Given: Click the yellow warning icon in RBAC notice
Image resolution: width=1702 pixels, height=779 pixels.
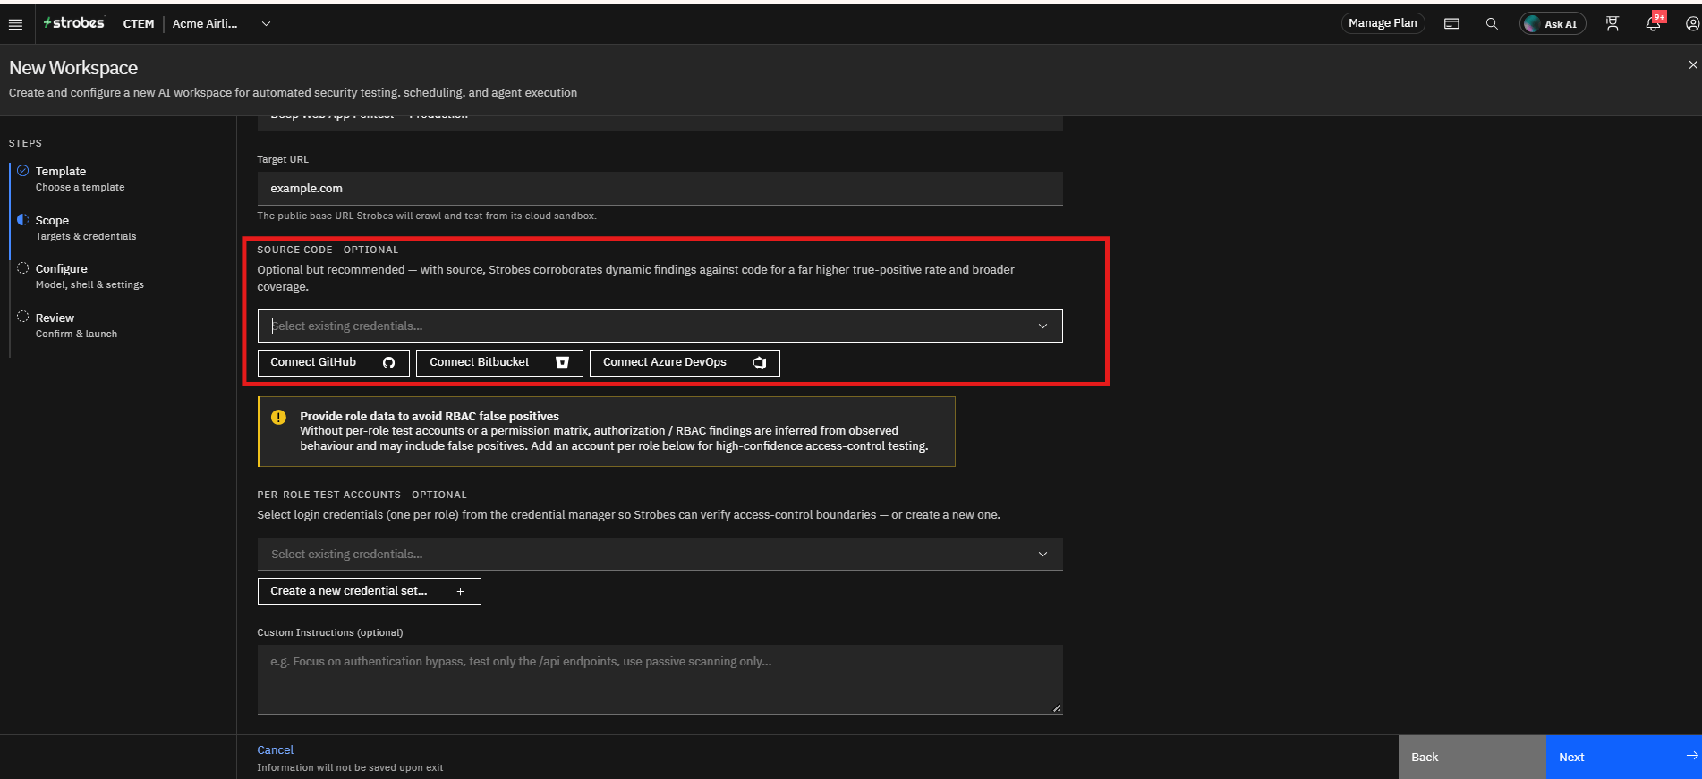Looking at the screenshot, I should [x=278, y=417].
